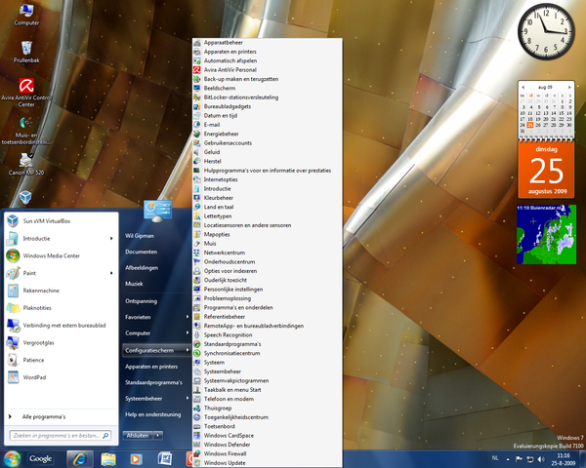Click Zoeken in programma's search field
The width and height of the screenshot is (586, 468).
point(61,436)
